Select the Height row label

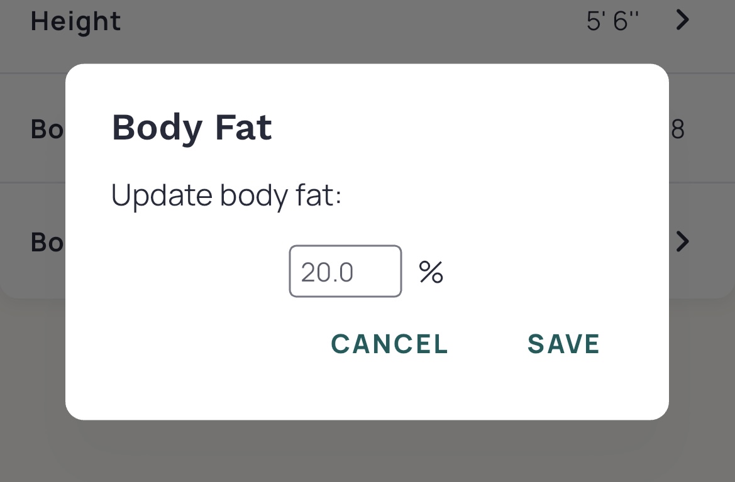coord(75,20)
